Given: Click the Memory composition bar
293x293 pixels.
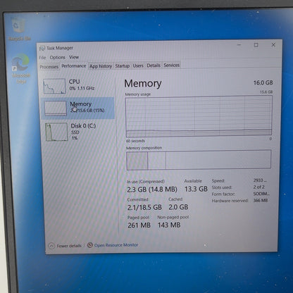Looking at the screenshot, I should [199, 160].
